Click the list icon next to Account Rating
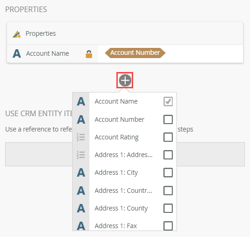250x237 pixels. coord(81,137)
